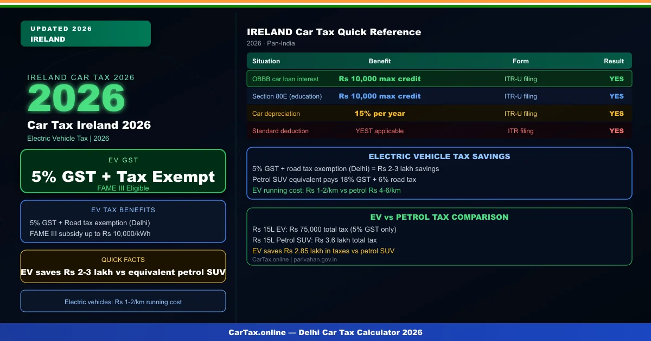This screenshot has height=341, width=651.
Task: Click 'EV vs PETROL TAX COMPARISON' heading
Action: (439, 217)
